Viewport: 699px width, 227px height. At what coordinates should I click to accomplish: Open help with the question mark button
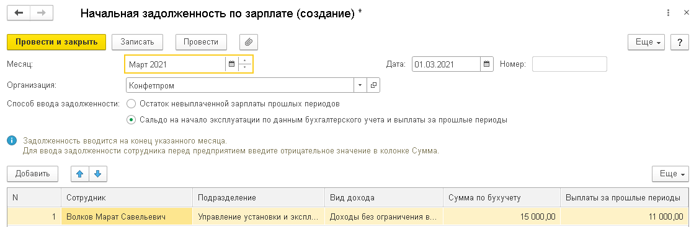click(680, 42)
